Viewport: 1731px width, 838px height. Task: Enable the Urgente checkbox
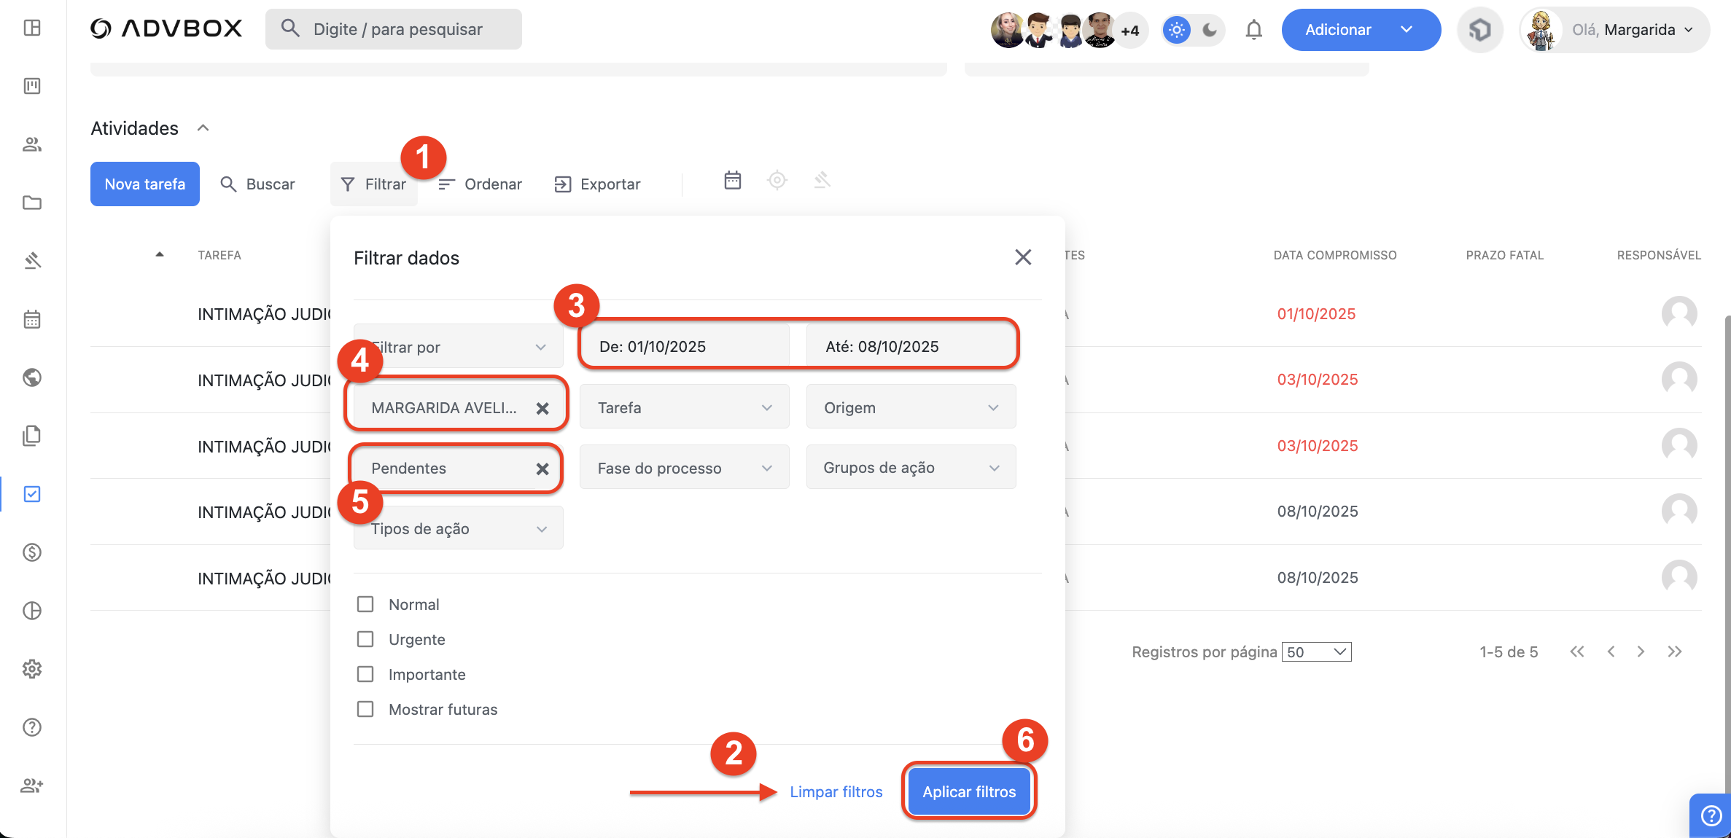pos(365,639)
